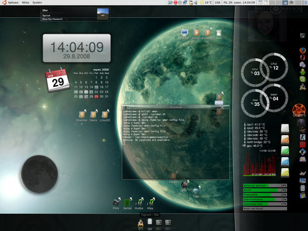Screen dimensions: 308x231
Task: Click the red calendar icon showing 29
Action: click(x=58, y=80)
